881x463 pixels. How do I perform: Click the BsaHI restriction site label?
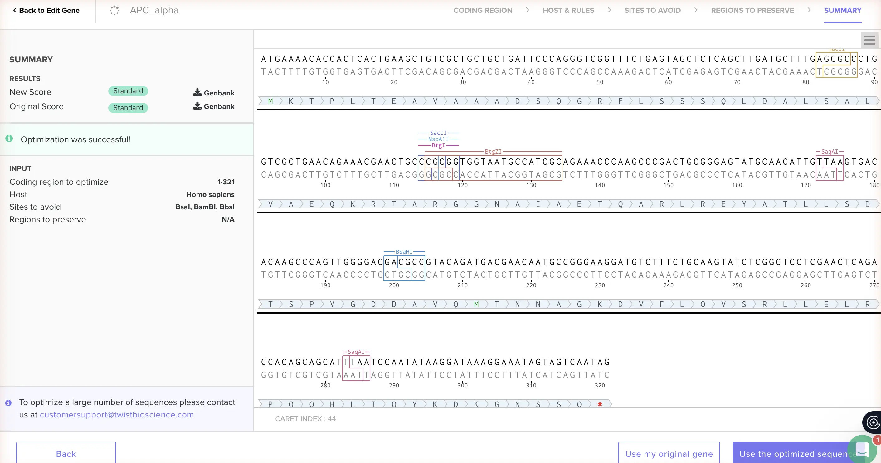point(404,252)
